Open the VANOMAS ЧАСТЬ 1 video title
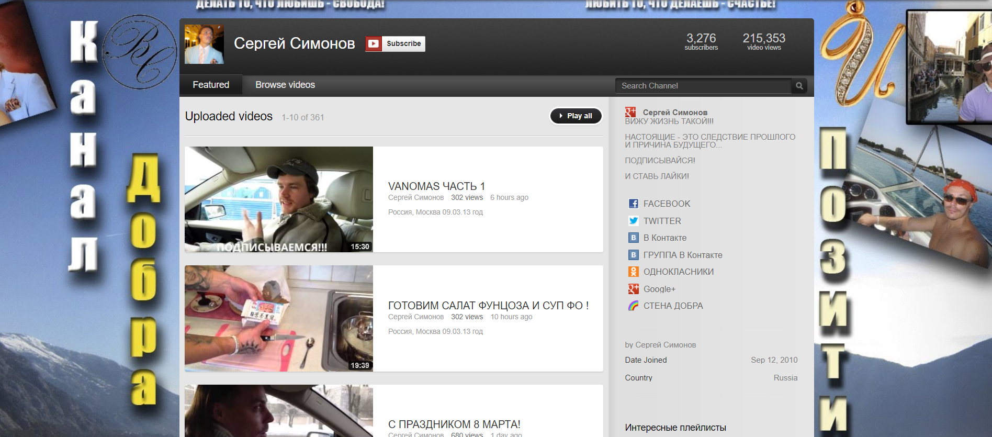This screenshot has height=437, width=992. [436, 186]
